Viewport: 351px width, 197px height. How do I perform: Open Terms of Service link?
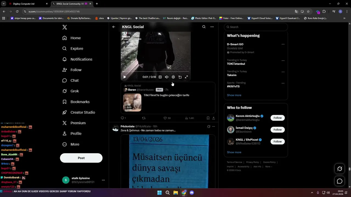234,162
